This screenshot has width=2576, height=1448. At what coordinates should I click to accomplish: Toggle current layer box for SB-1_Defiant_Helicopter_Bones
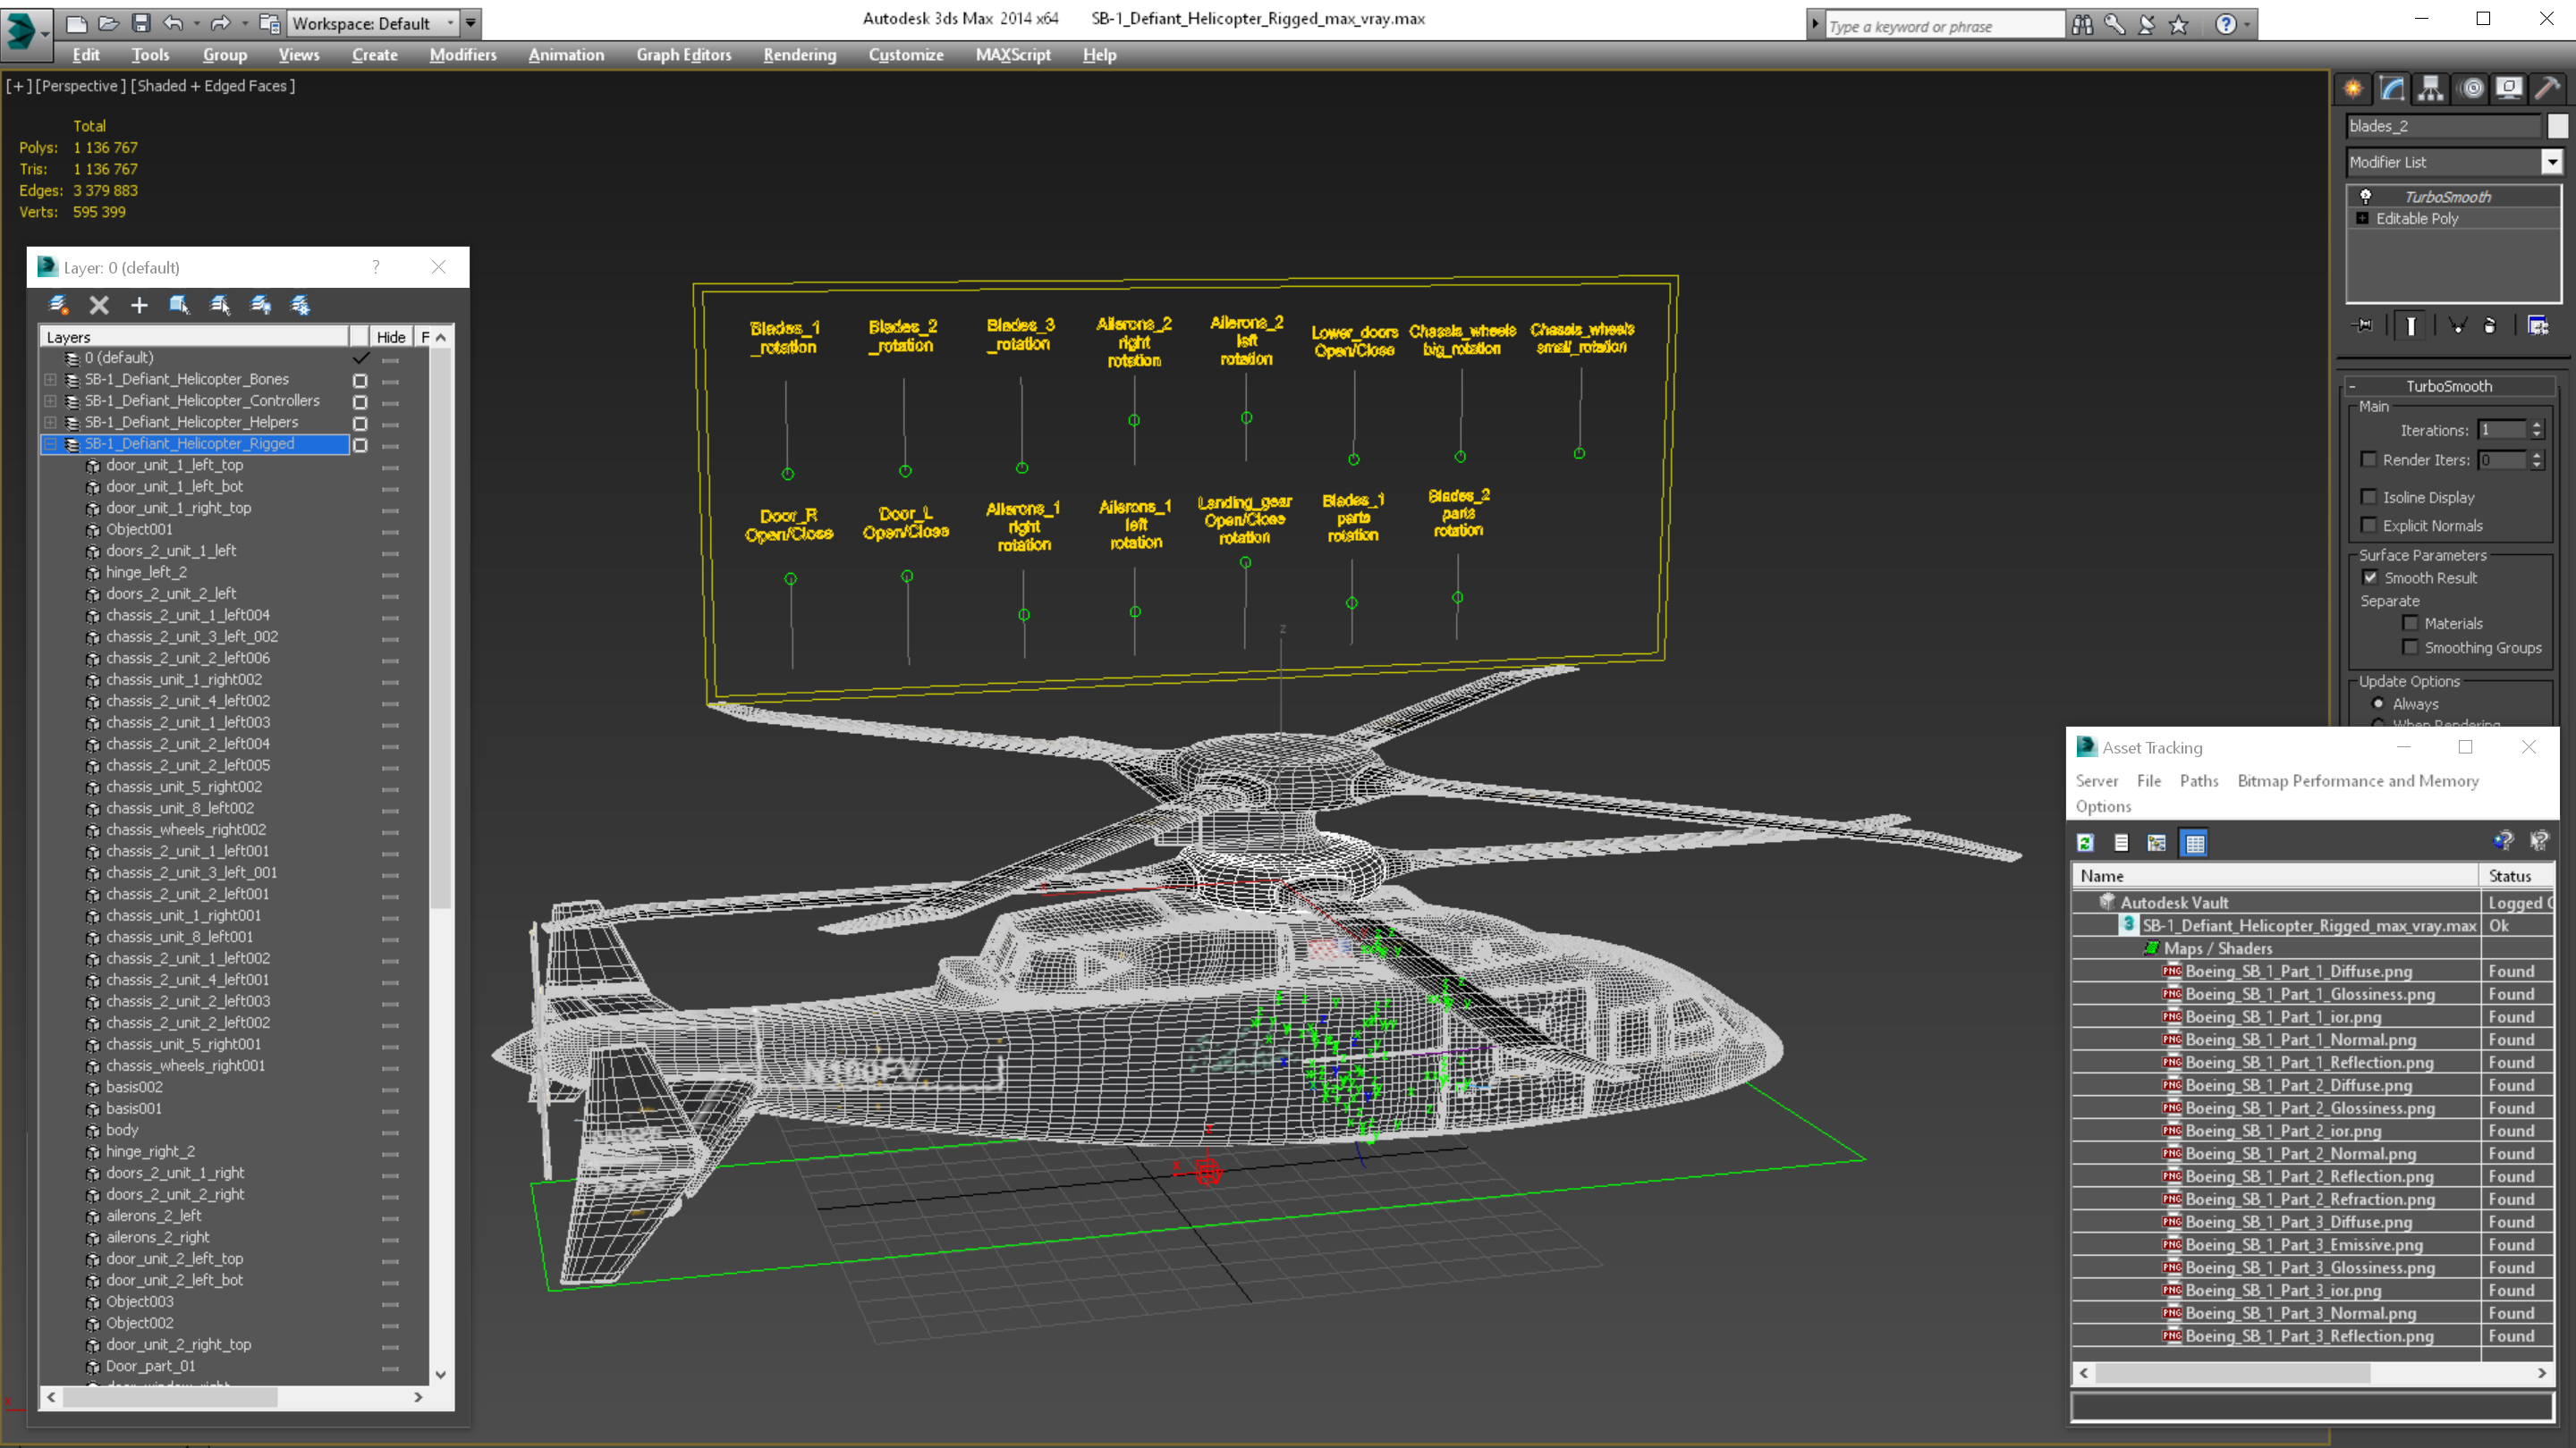(x=360, y=380)
